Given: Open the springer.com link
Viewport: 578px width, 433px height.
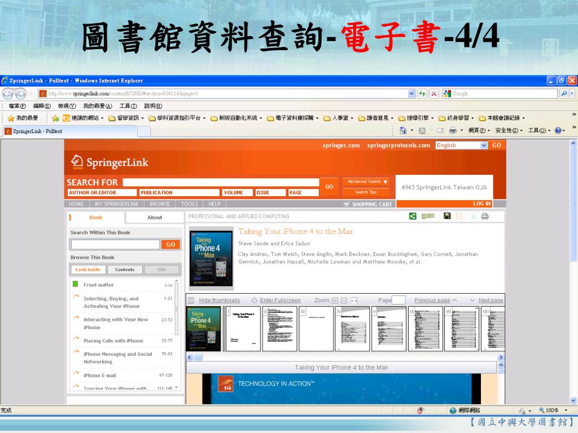Looking at the screenshot, I should coord(341,145).
